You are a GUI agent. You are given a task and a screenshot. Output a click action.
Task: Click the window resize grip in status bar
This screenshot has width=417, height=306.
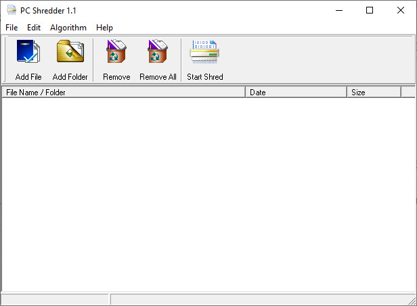pyautogui.click(x=412, y=301)
